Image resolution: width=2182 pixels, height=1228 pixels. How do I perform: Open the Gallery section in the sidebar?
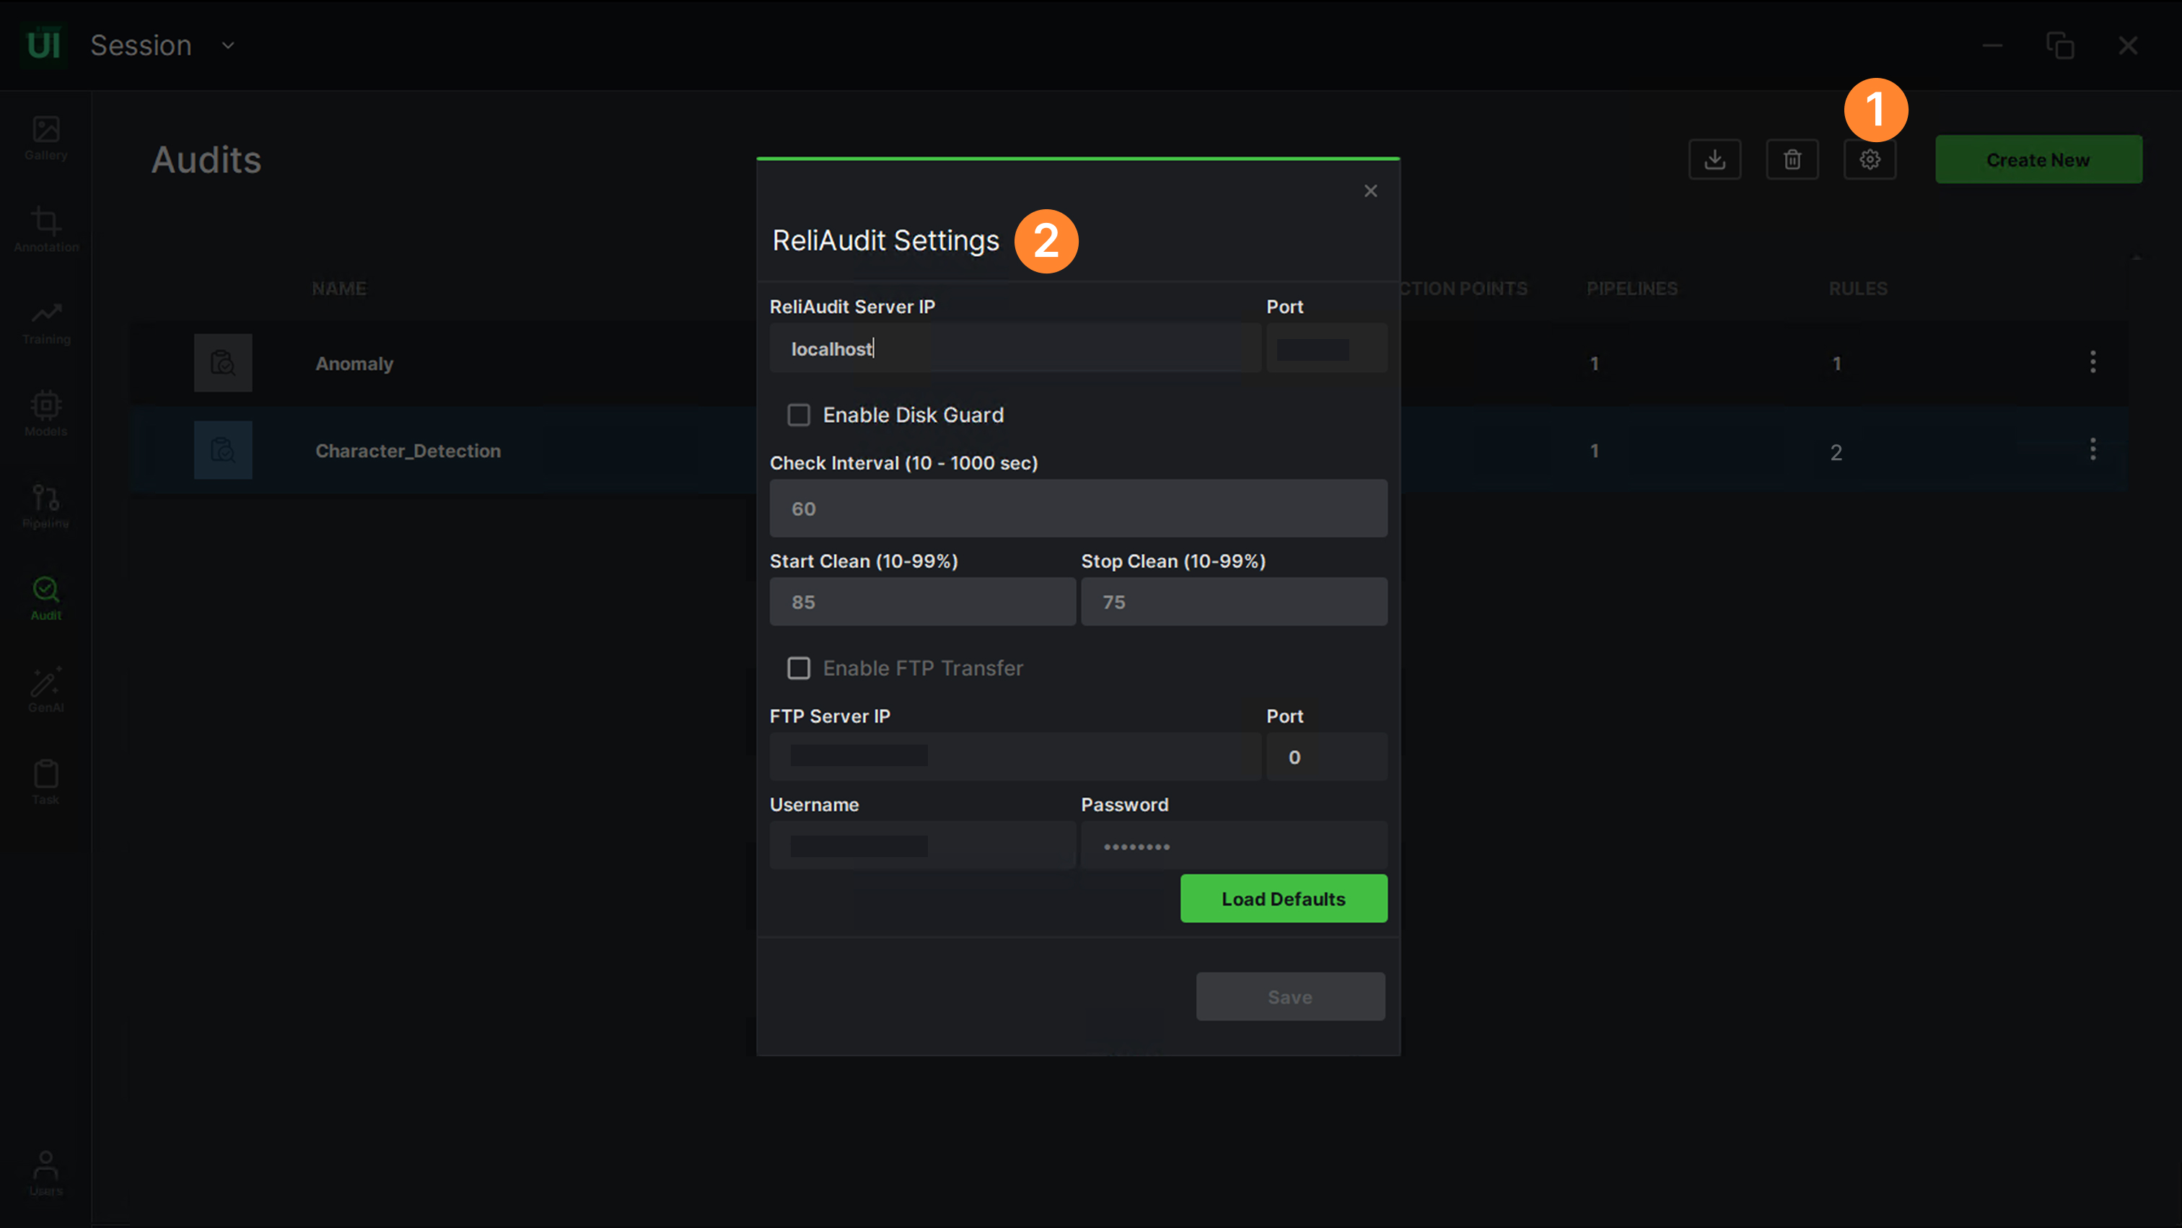pos(45,138)
